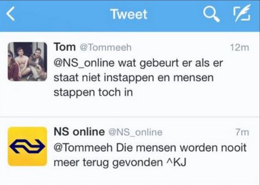
Task: Click the @Tommeeh mention in the NS reply
Action: [83, 148]
